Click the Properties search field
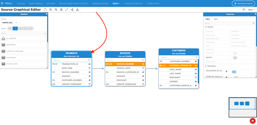Screen dimensions: 257x125 229,23
